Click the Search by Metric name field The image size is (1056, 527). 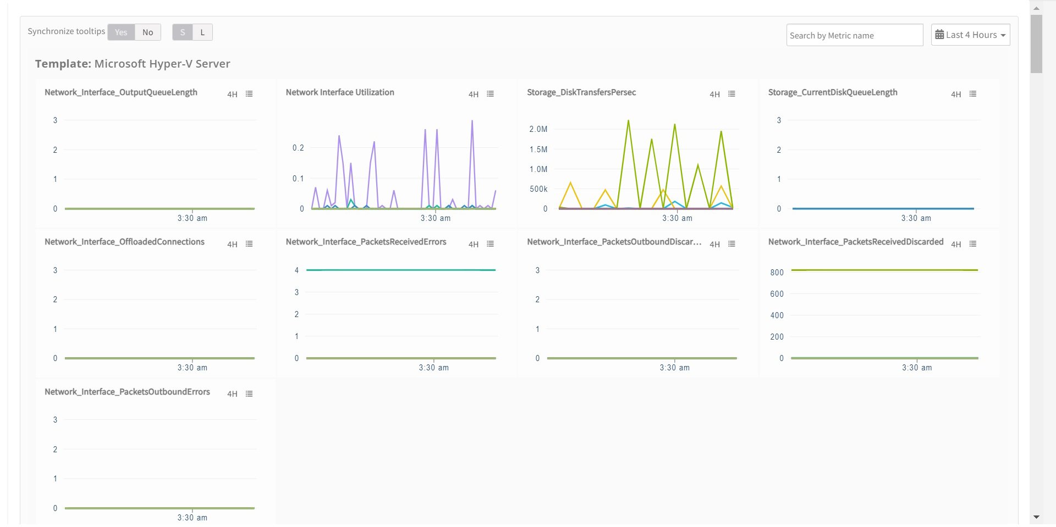[855, 35]
